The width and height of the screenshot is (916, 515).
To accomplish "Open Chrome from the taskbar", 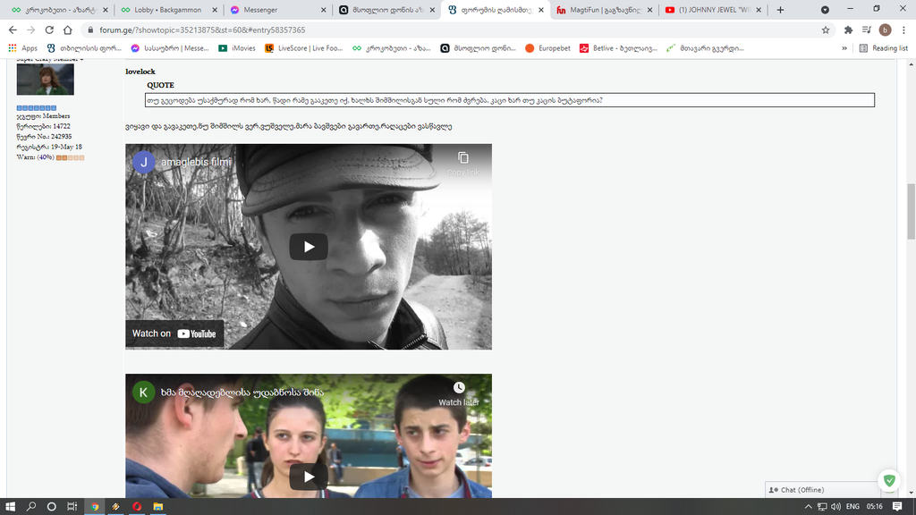I will (95, 506).
